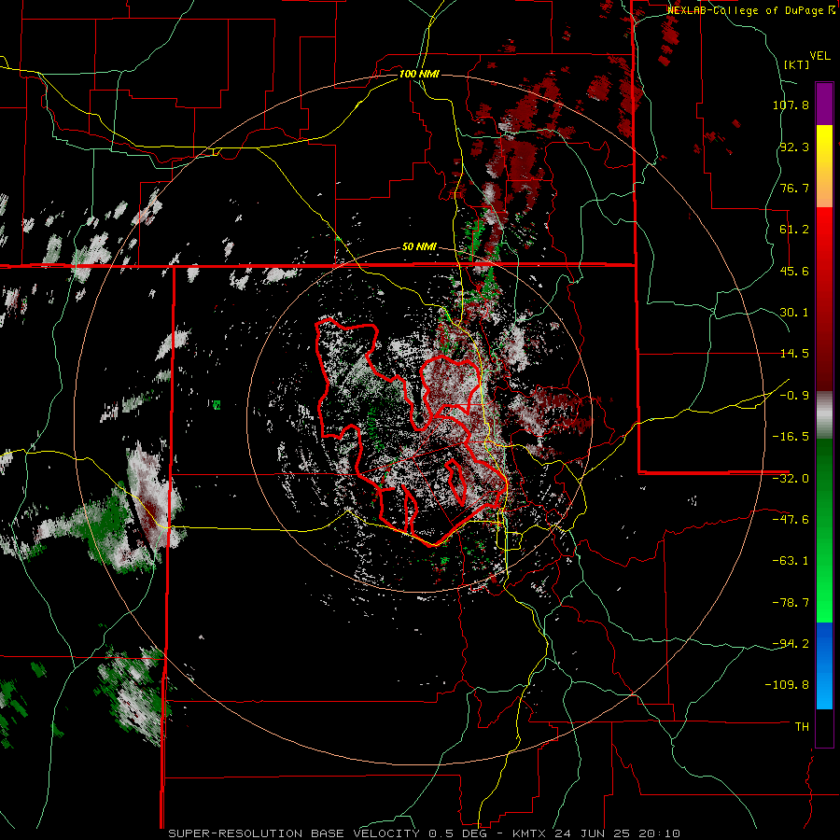Click the -32.0 velocity scale value
This screenshot has height=840, width=840.
[x=791, y=479]
